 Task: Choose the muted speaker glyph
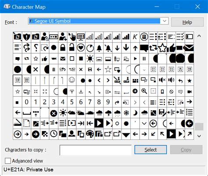[162, 80]
